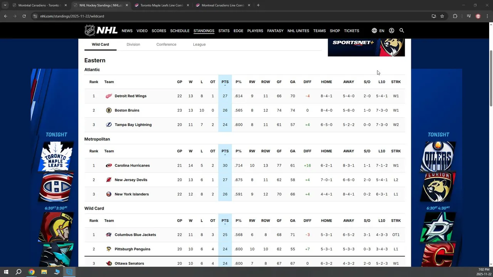Screen dimensions: 493x277
Task: Click the New York Islanders logo
Action: (109, 194)
